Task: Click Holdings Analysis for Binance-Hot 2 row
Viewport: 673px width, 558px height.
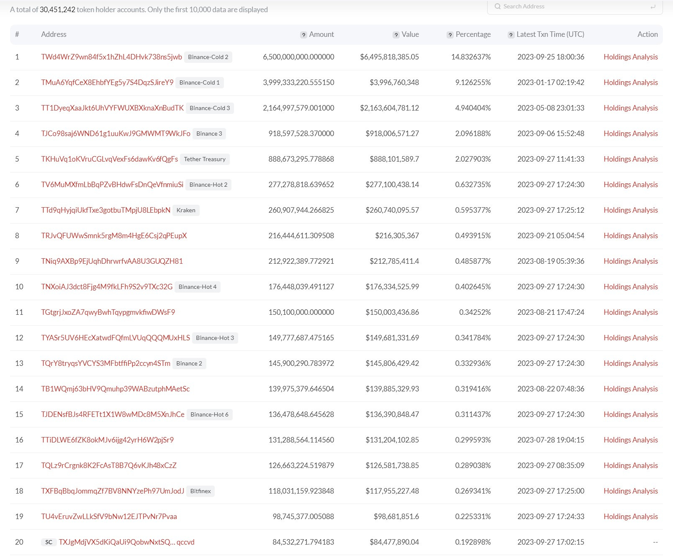Action: pyautogui.click(x=630, y=185)
